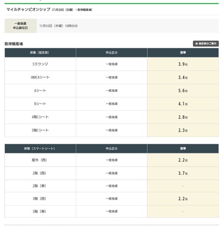
Task: Click the 一般抽選 申込締切日 label box
Action: coord(20,26)
